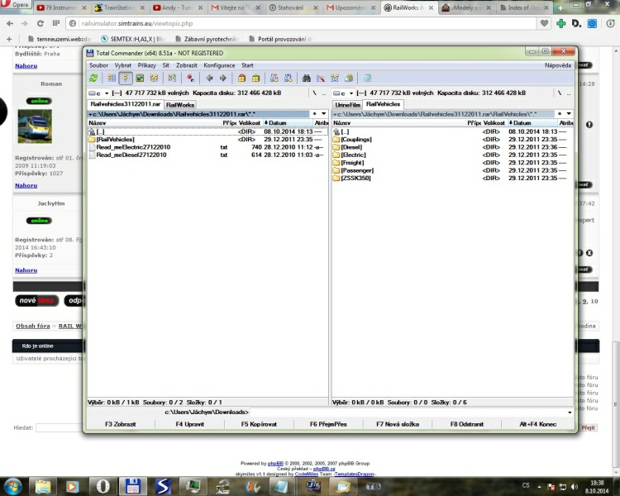Open the Nápověda menu

pyautogui.click(x=557, y=65)
